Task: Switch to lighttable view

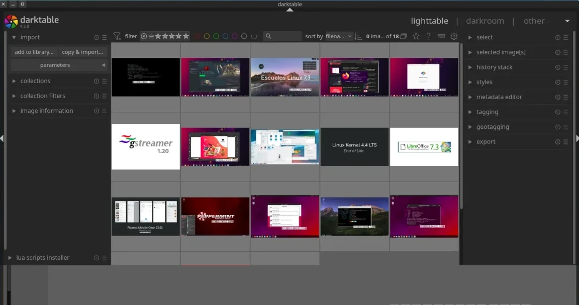Action: (429, 21)
